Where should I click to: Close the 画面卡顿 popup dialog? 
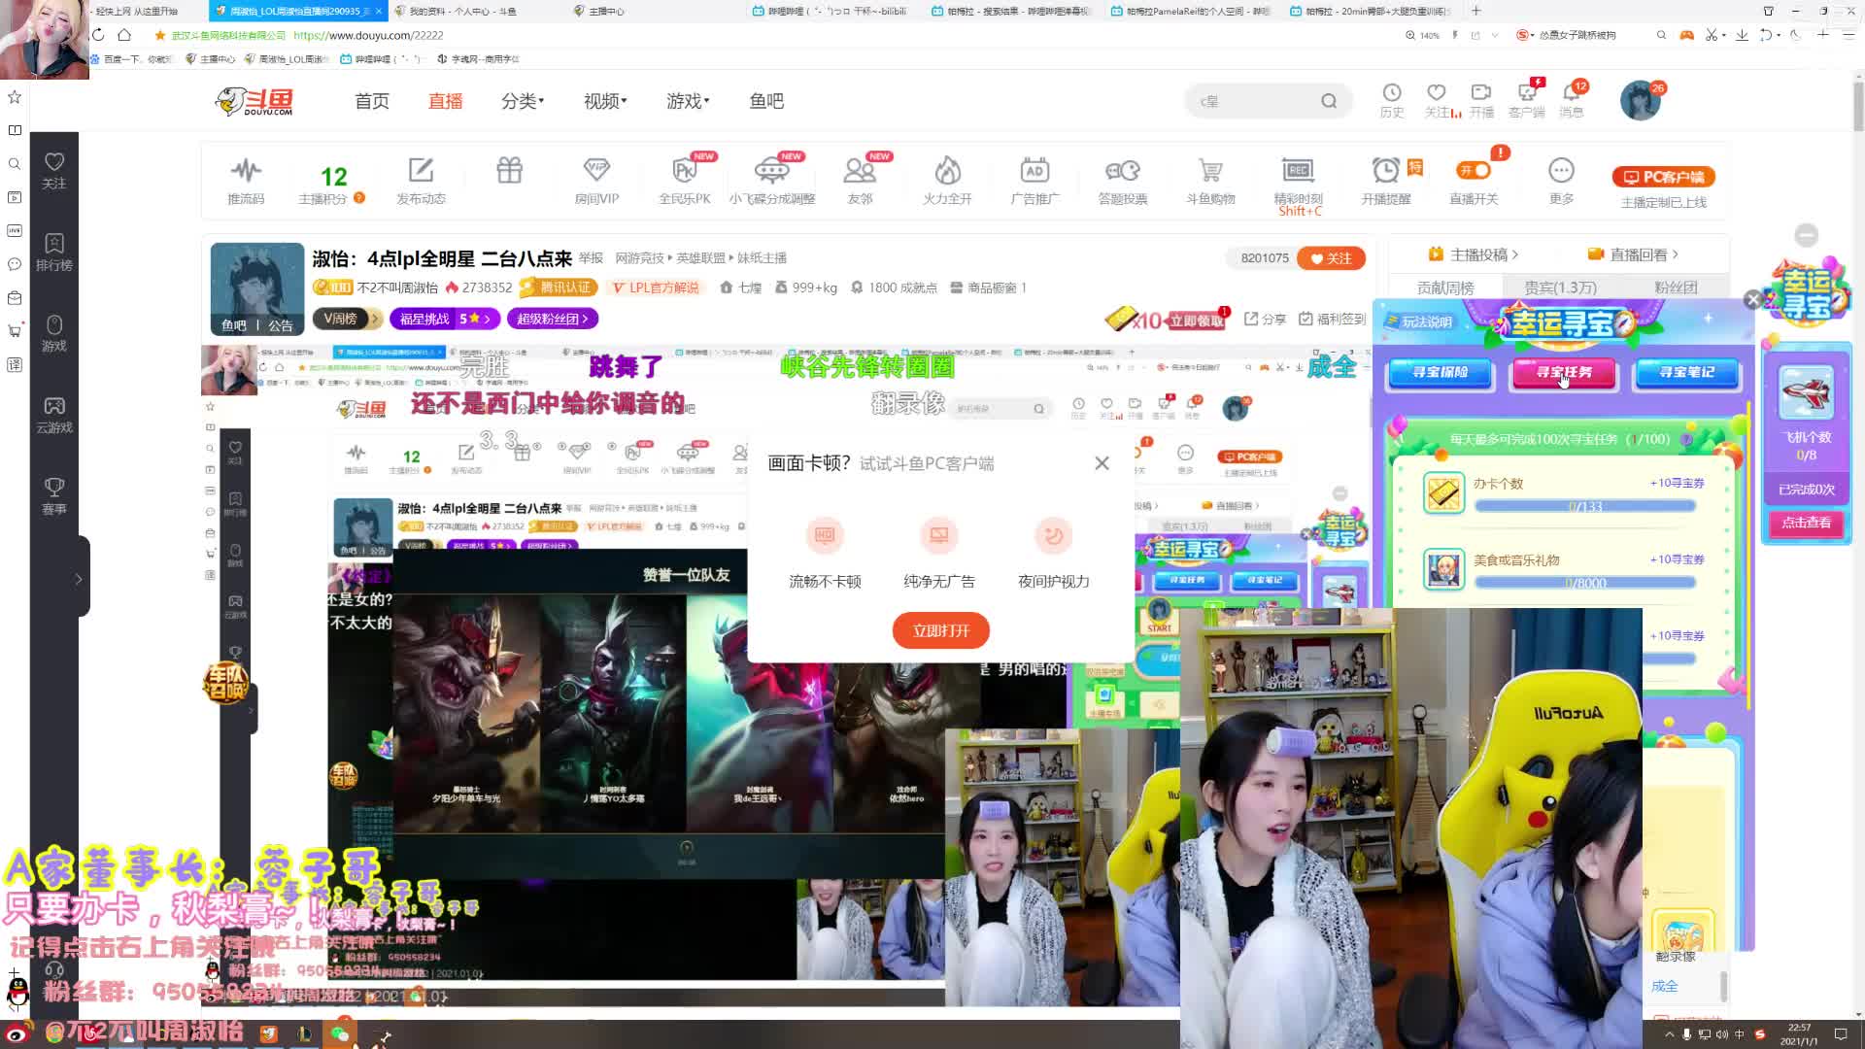pyautogui.click(x=1102, y=463)
